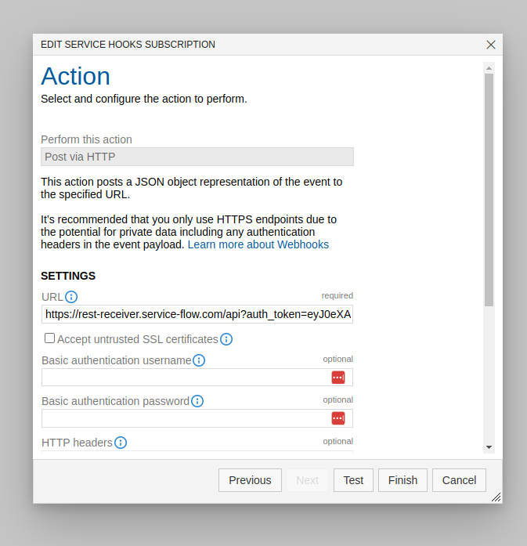This screenshot has width=527, height=546.
Task: Click the HTTP headers info icon
Action: (x=121, y=443)
